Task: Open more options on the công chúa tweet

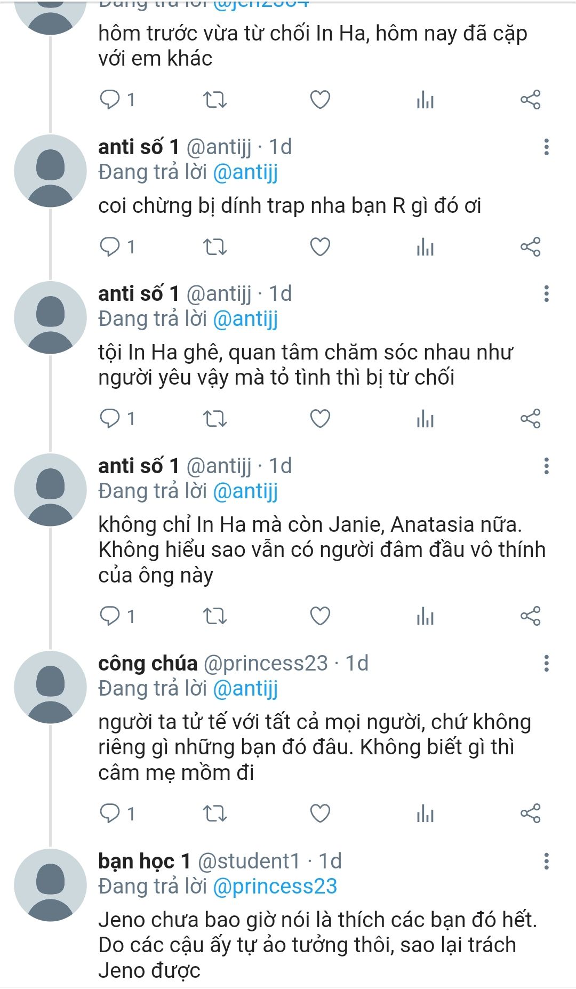Action: point(546,664)
